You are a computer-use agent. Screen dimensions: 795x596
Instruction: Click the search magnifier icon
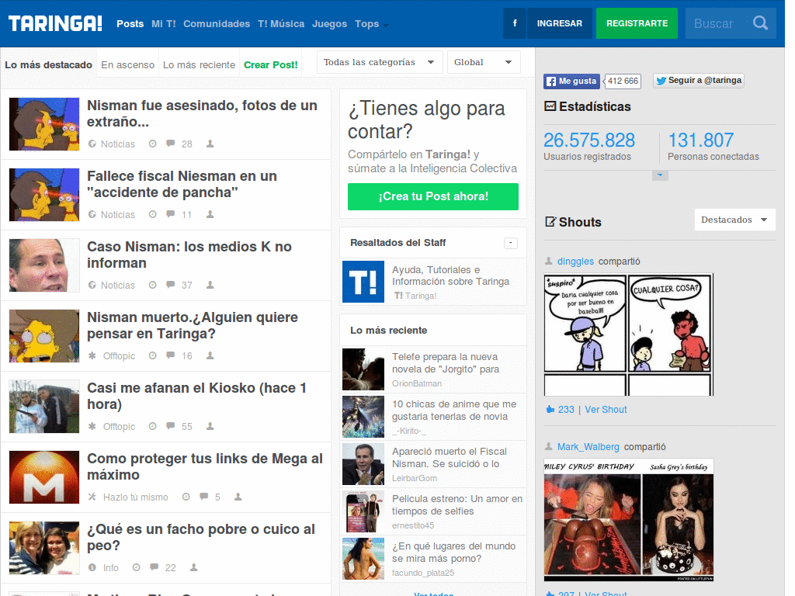tap(760, 23)
